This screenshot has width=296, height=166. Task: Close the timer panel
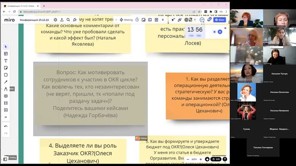(225, 28)
